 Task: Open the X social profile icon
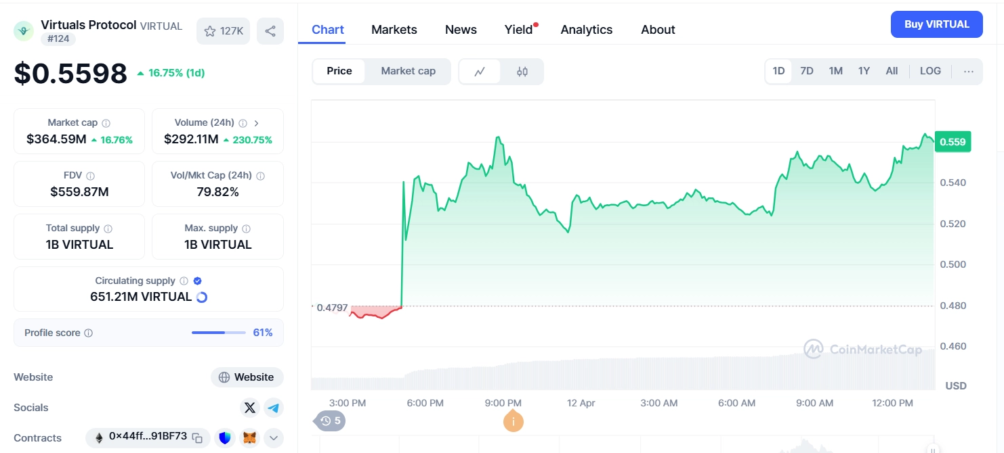249,408
